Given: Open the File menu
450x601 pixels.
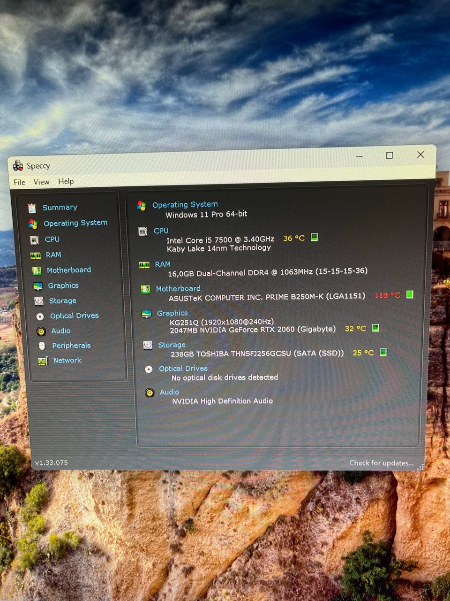Looking at the screenshot, I should (20, 182).
